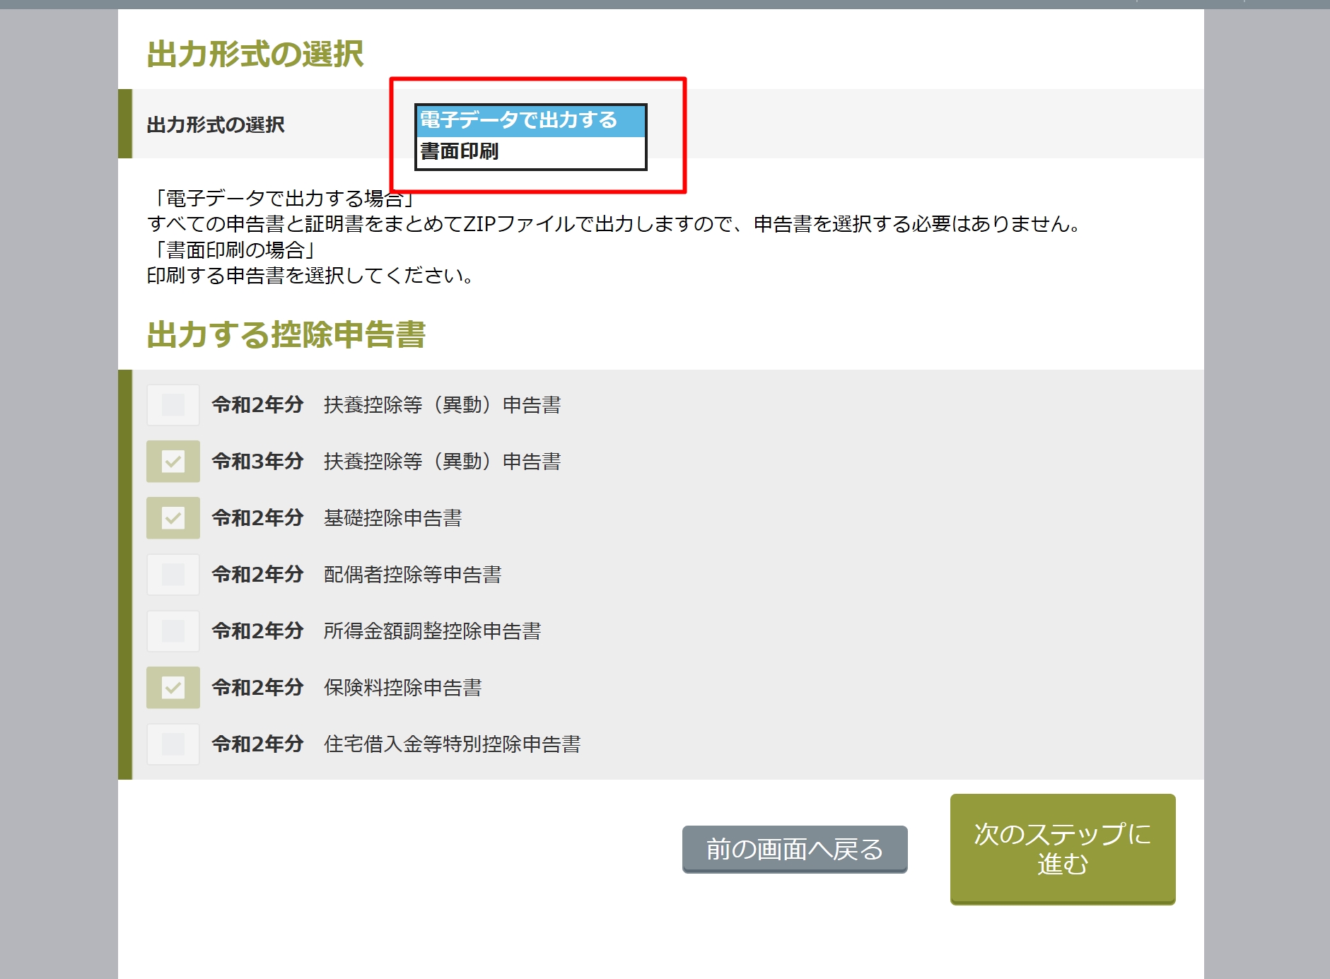Enable the 配偶者控除等申告書 checkbox
1330x979 pixels.
pyautogui.click(x=173, y=575)
